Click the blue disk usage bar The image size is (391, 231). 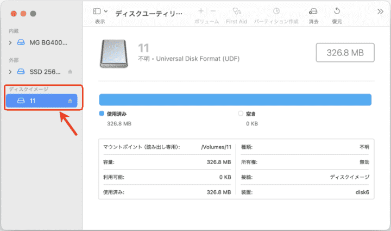(x=235, y=99)
